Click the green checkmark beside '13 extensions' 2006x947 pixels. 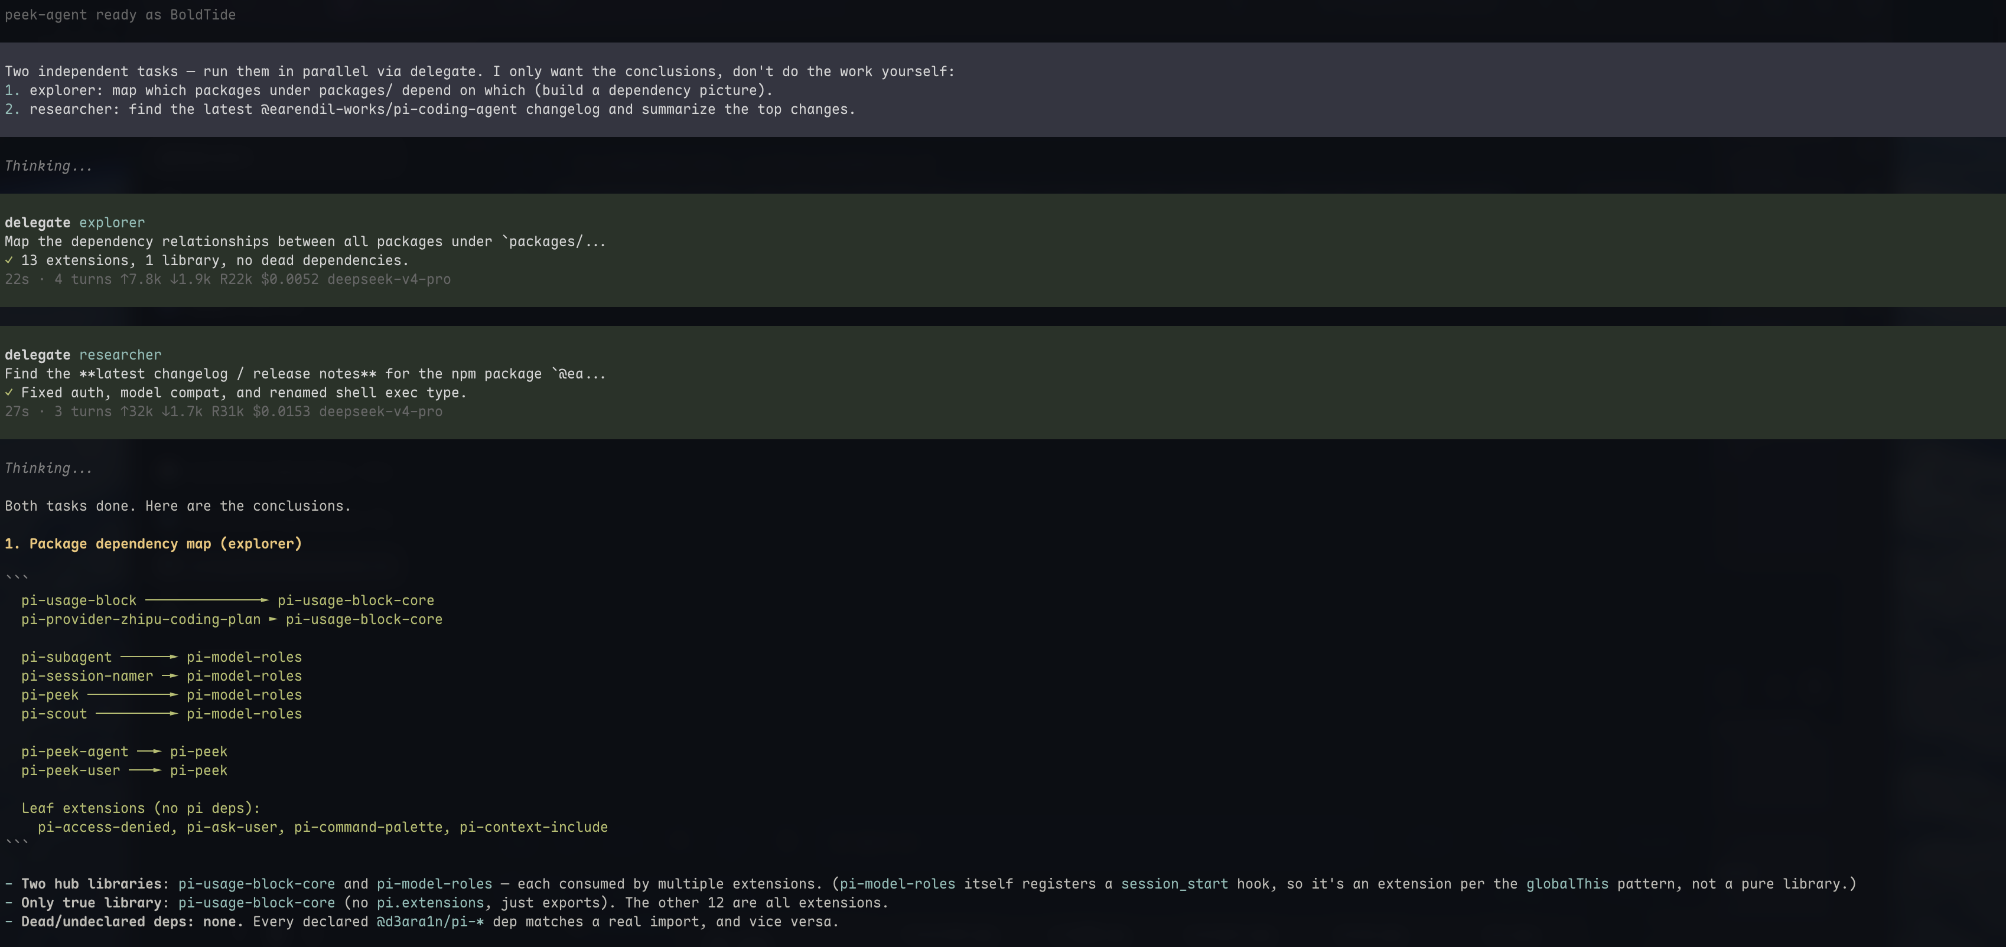point(9,261)
